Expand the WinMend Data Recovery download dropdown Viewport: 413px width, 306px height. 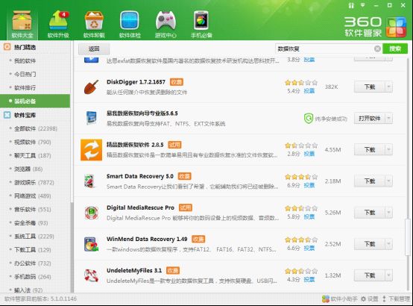(x=388, y=244)
